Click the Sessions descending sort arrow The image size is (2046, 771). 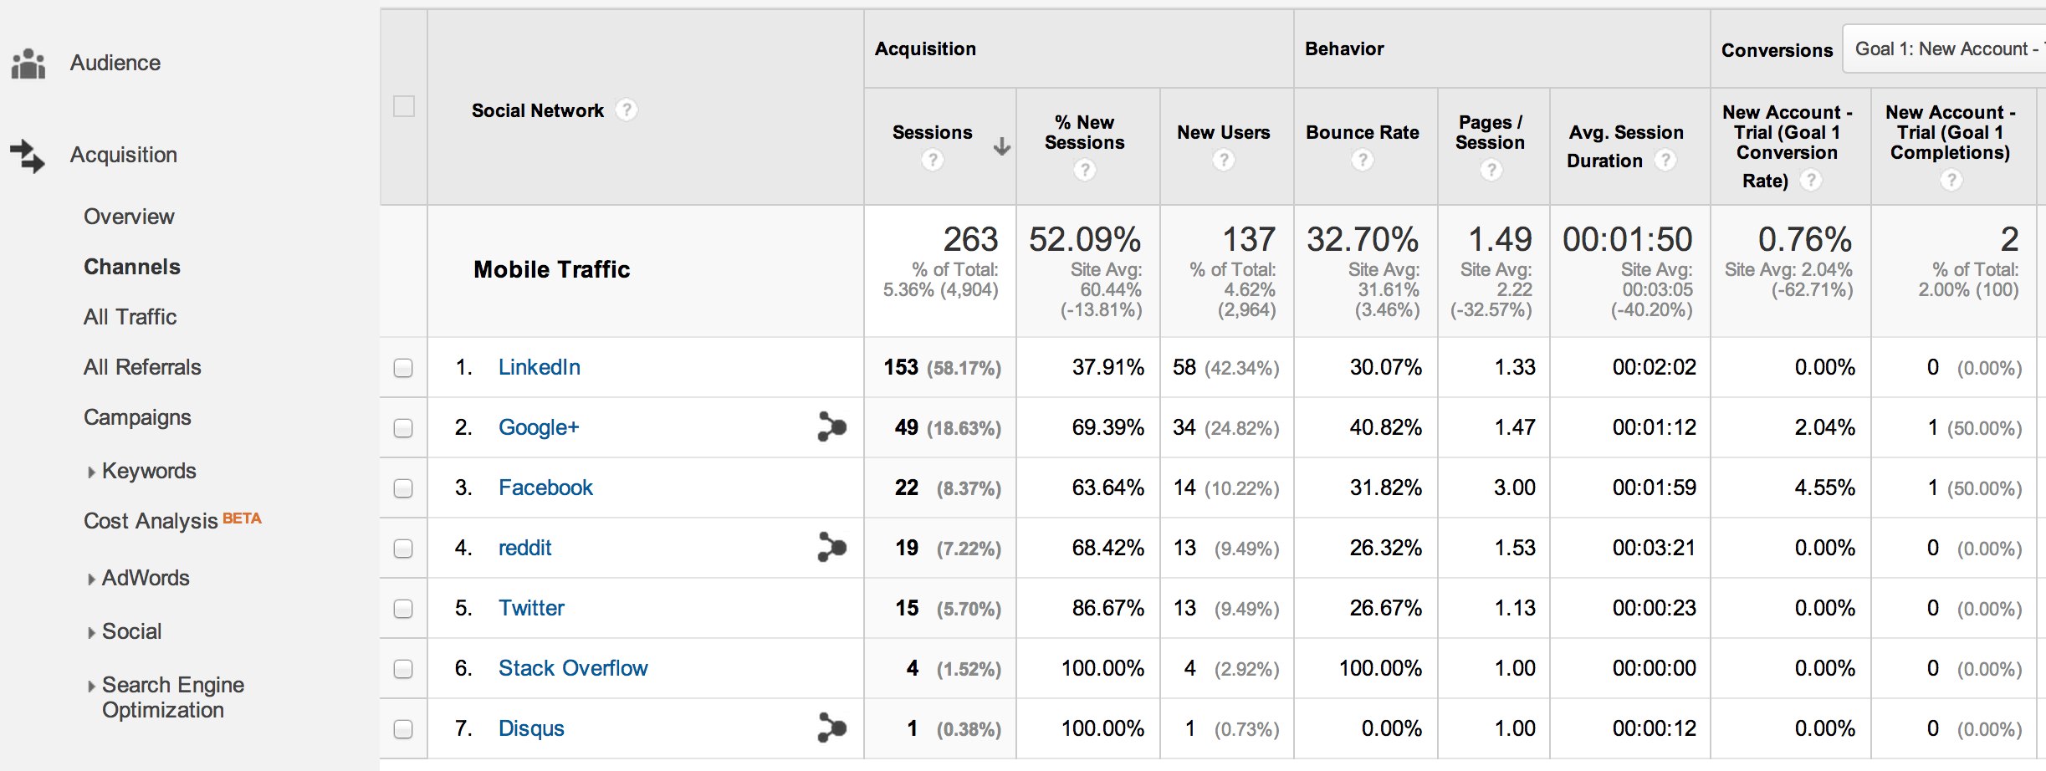click(1001, 147)
